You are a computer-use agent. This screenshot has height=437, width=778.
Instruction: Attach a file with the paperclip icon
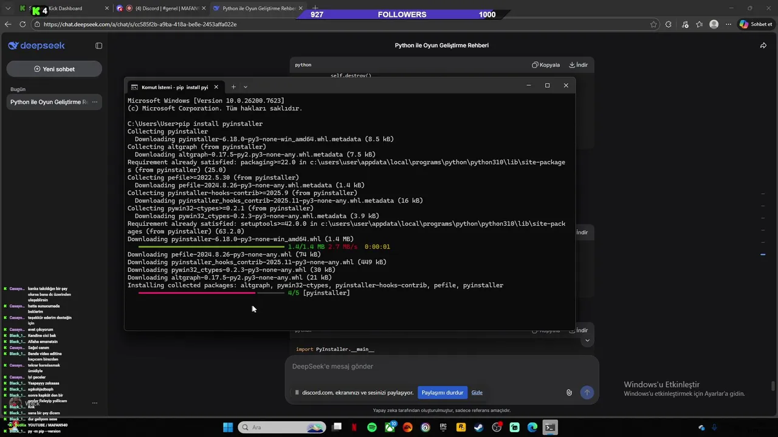tap(569, 393)
